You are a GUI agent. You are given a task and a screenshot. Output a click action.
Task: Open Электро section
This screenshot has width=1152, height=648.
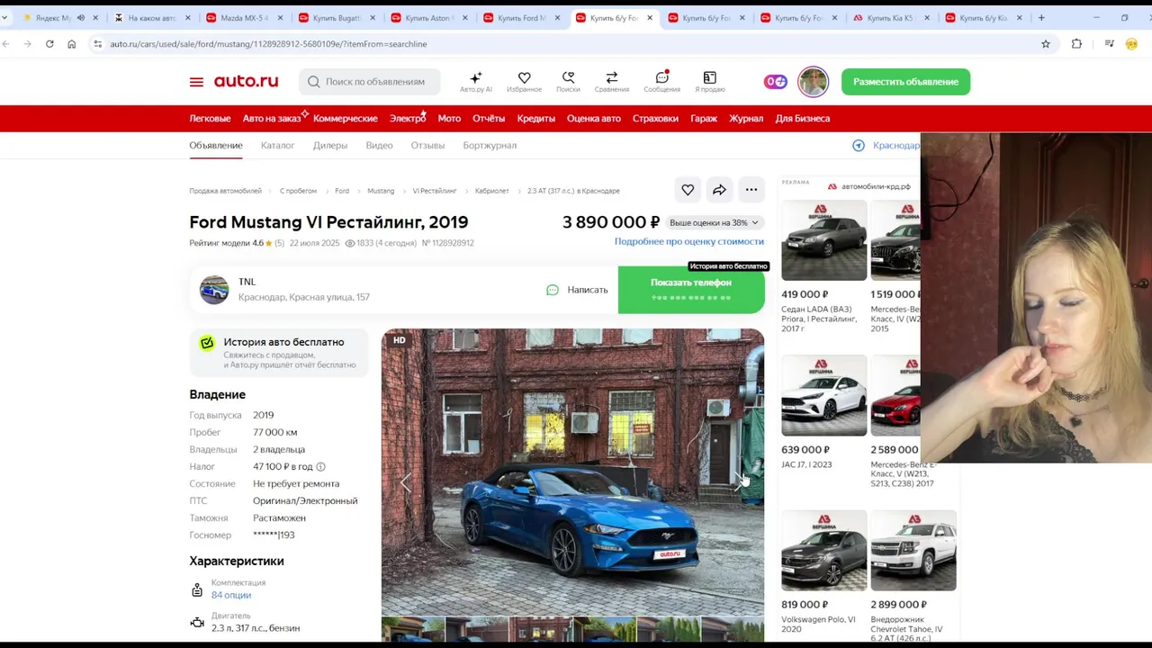click(408, 119)
